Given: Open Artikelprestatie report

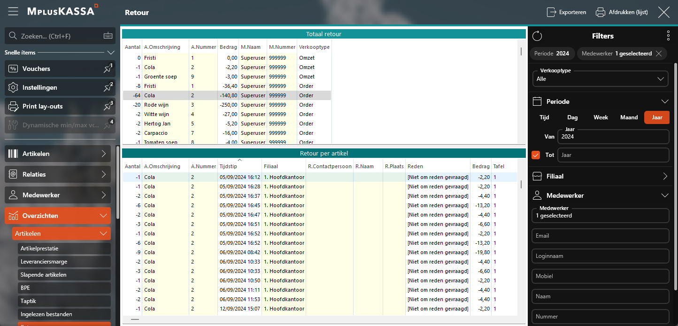Looking at the screenshot, I should (64, 248).
